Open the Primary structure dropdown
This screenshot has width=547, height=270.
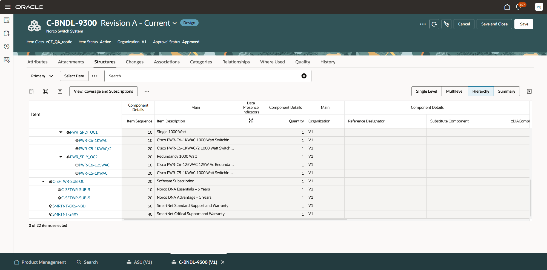pos(42,76)
